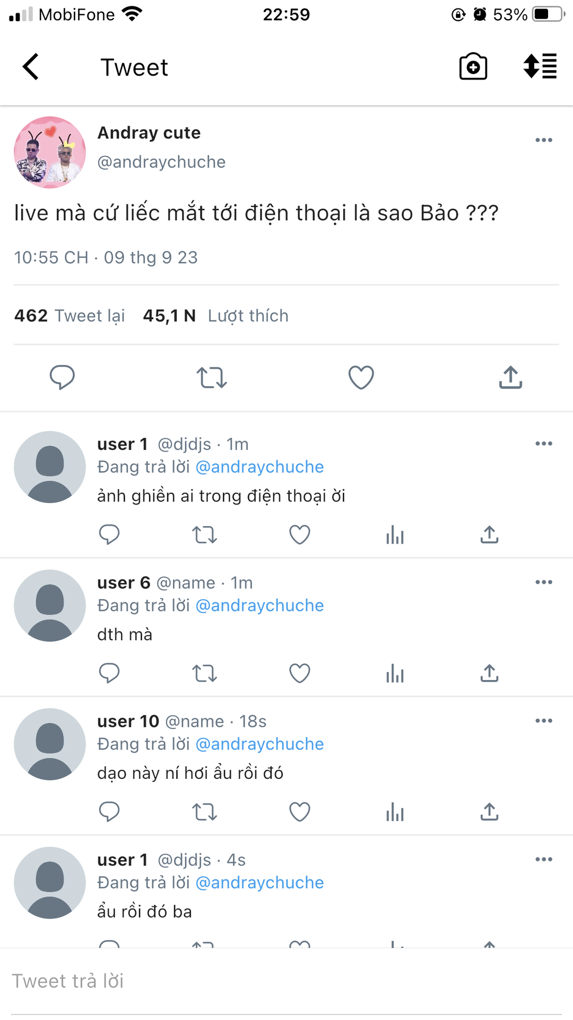
Task: Open the 45,1 N Lượt thích list
Action: pos(215,316)
